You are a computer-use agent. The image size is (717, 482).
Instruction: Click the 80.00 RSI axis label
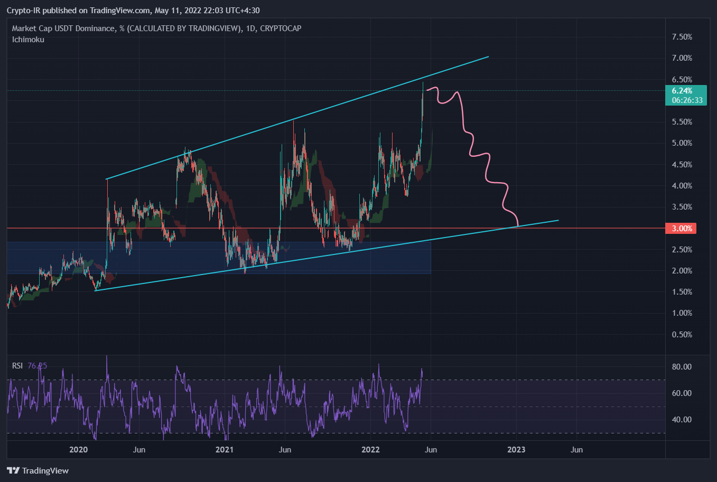(x=682, y=367)
